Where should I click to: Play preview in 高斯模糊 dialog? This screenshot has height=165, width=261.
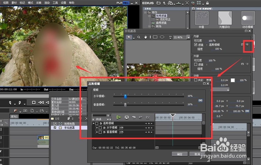click(x=119, y=117)
